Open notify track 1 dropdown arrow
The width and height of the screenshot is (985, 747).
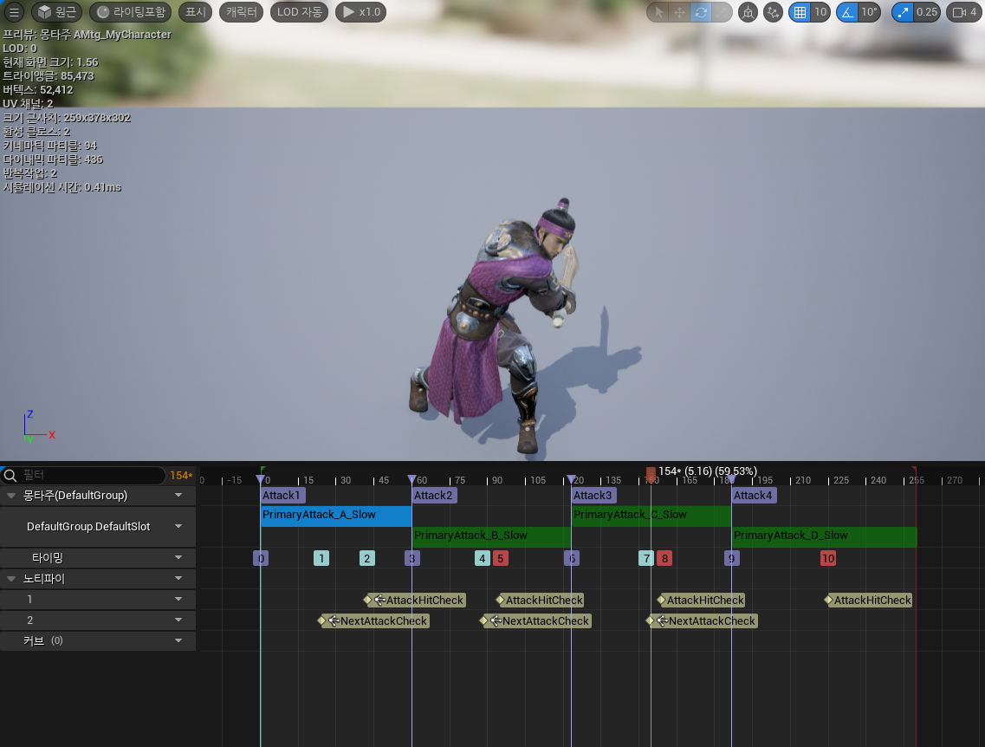(178, 599)
